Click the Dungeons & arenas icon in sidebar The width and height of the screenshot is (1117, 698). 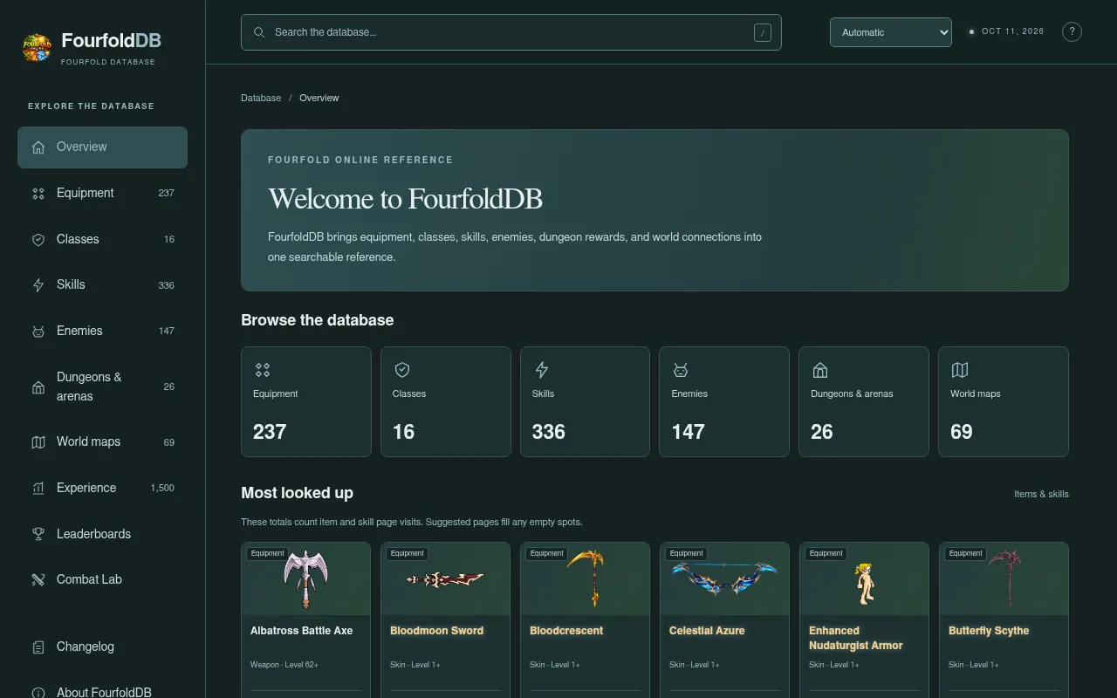[x=38, y=387]
